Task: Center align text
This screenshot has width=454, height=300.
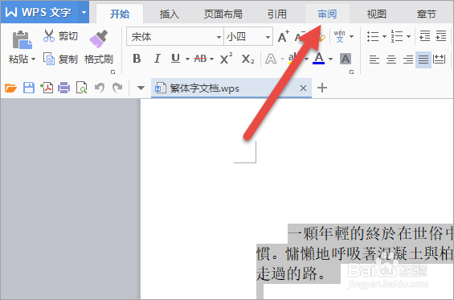Action: click(x=391, y=60)
